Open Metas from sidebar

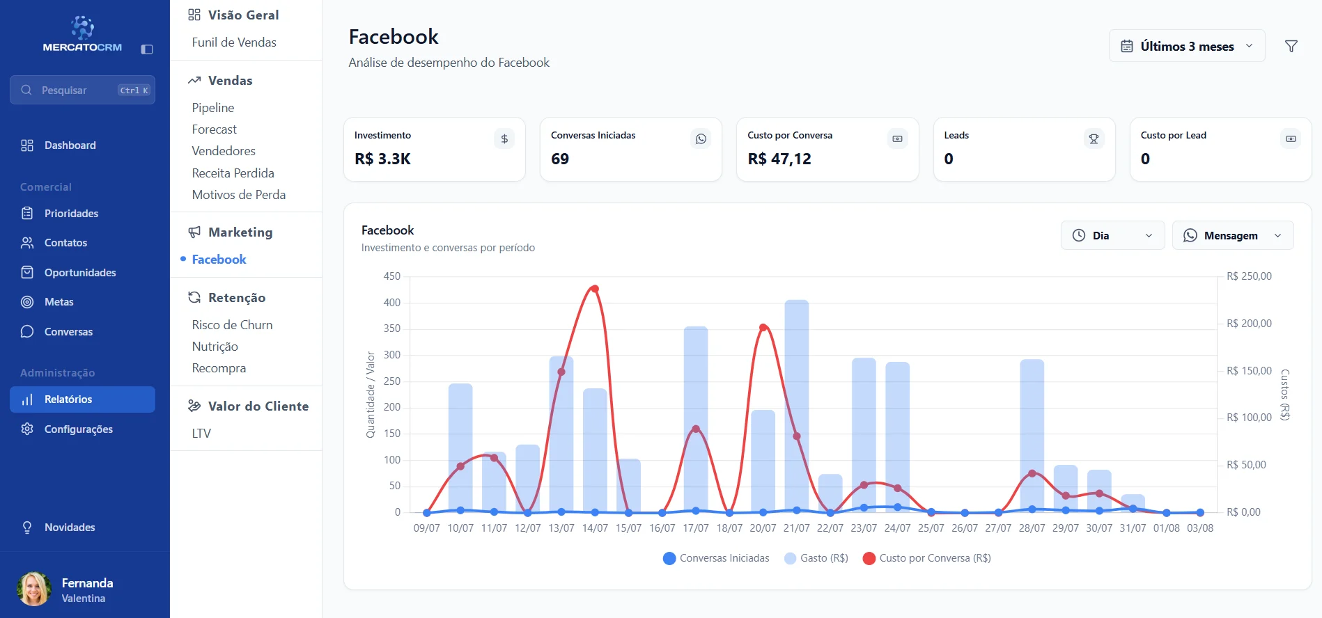pos(82,302)
